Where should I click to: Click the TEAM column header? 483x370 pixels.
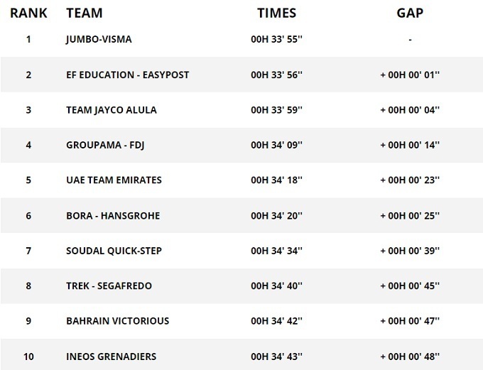[84, 13]
